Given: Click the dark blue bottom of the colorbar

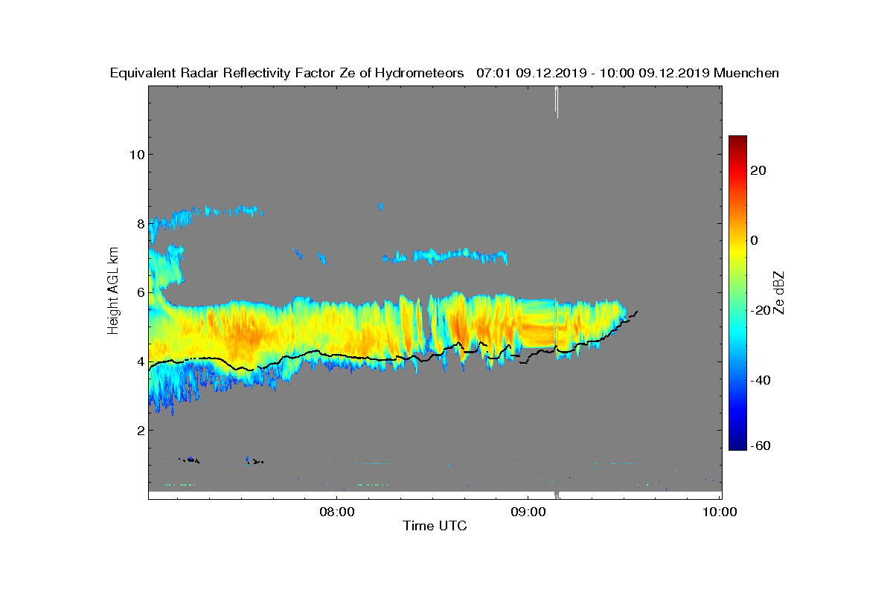Looking at the screenshot, I should [x=737, y=445].
